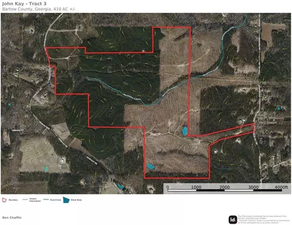Screen dimensions: 292x225
Task: Click the black id logo icon
Action: click(x=233, y=220)
